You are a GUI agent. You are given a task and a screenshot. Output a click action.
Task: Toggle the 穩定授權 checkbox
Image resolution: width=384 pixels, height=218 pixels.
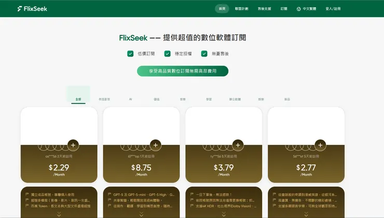point(167,54)
